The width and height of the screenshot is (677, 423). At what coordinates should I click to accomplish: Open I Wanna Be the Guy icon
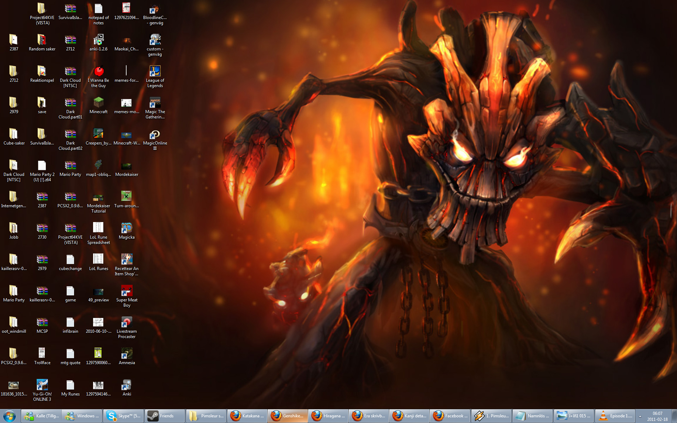point(98,76)
